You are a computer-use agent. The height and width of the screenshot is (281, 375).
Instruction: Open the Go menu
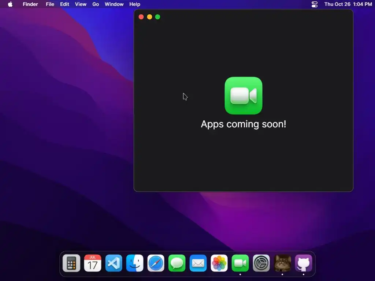pyautogui.click(x=96, y=4)
